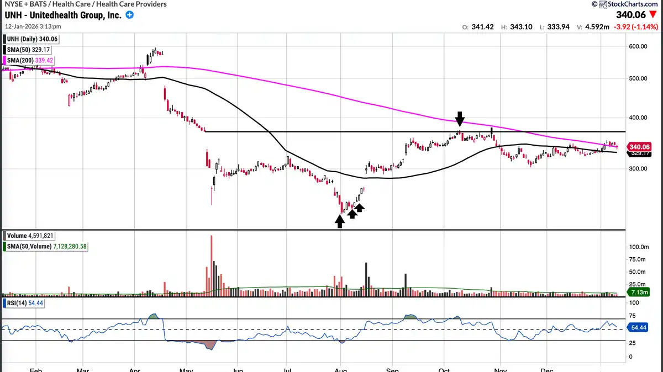
Task: Click the blue plus icon beside Unitedhealth Group title
Action: pos(130,15)
